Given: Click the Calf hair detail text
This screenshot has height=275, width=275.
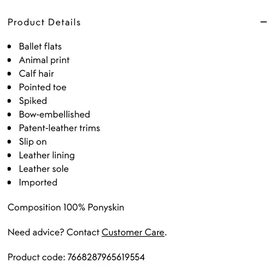Looking at the screenshot, I should click(37, 73).
